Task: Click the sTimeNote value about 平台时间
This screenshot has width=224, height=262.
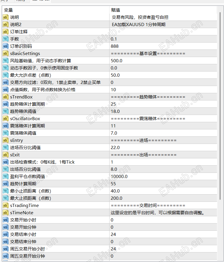Action: pos(158,213)
